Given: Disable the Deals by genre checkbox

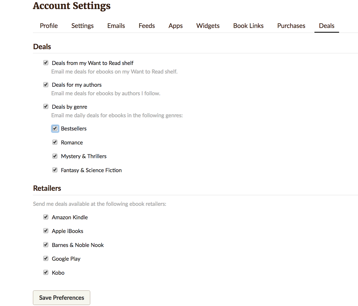Looking at the screenshot, I should click(x=46, y=106).
